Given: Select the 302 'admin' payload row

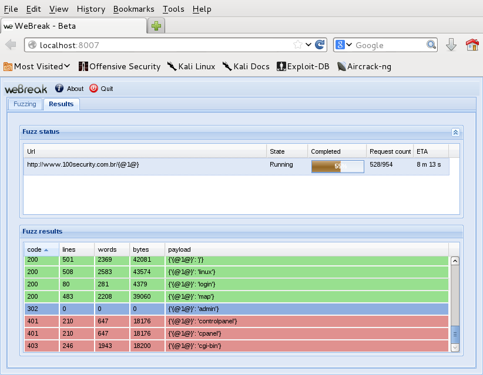Looking at the screenshot, I should (236, 309).
